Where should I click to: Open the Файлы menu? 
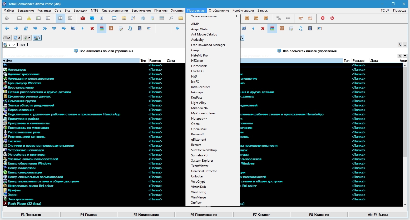click(9, 11)
